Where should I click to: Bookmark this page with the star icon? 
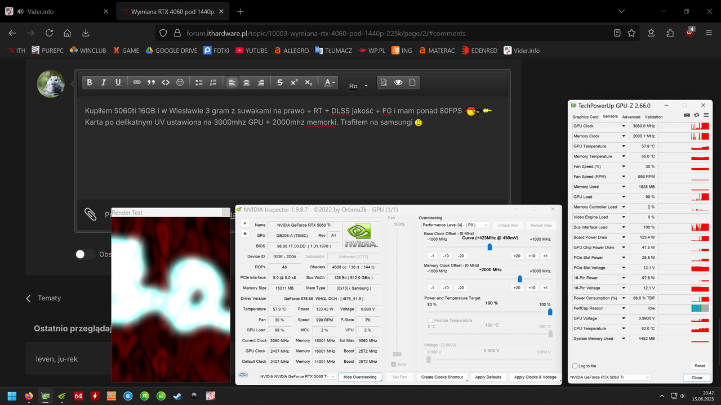click(x=632, y=33)
